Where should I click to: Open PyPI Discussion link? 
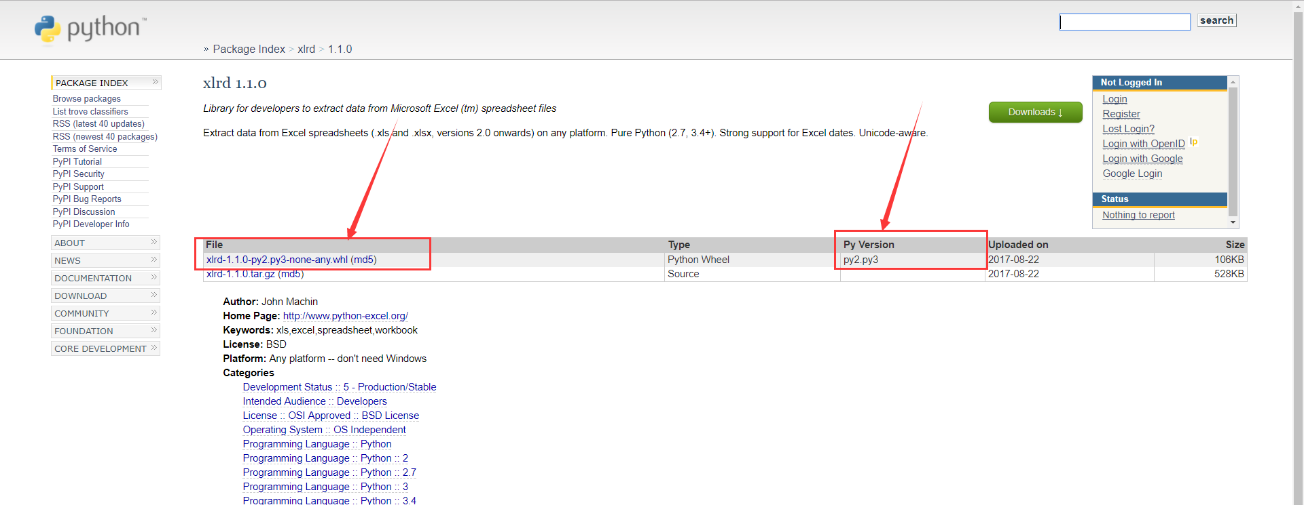point(84,211)
